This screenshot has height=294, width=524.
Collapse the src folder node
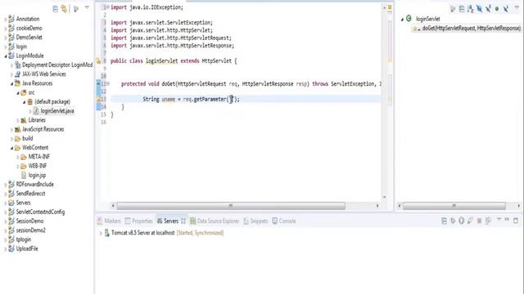coord(18,93)
